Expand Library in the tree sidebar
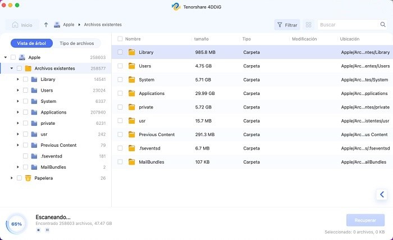Screen dimensions: 393x240 [18, 79]
